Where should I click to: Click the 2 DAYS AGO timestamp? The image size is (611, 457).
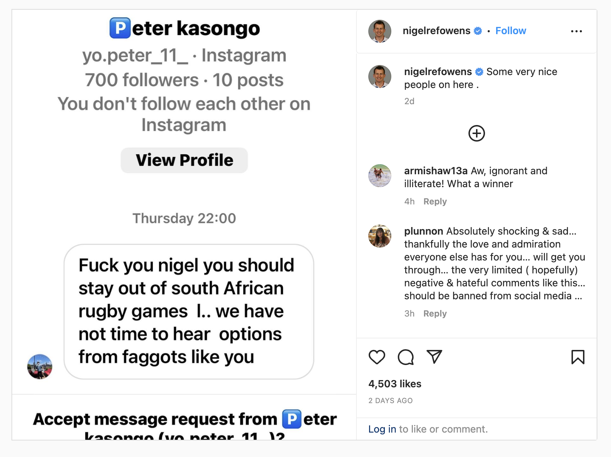391,401
